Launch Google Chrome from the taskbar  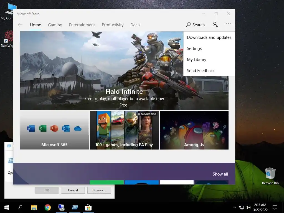[48, 207]
